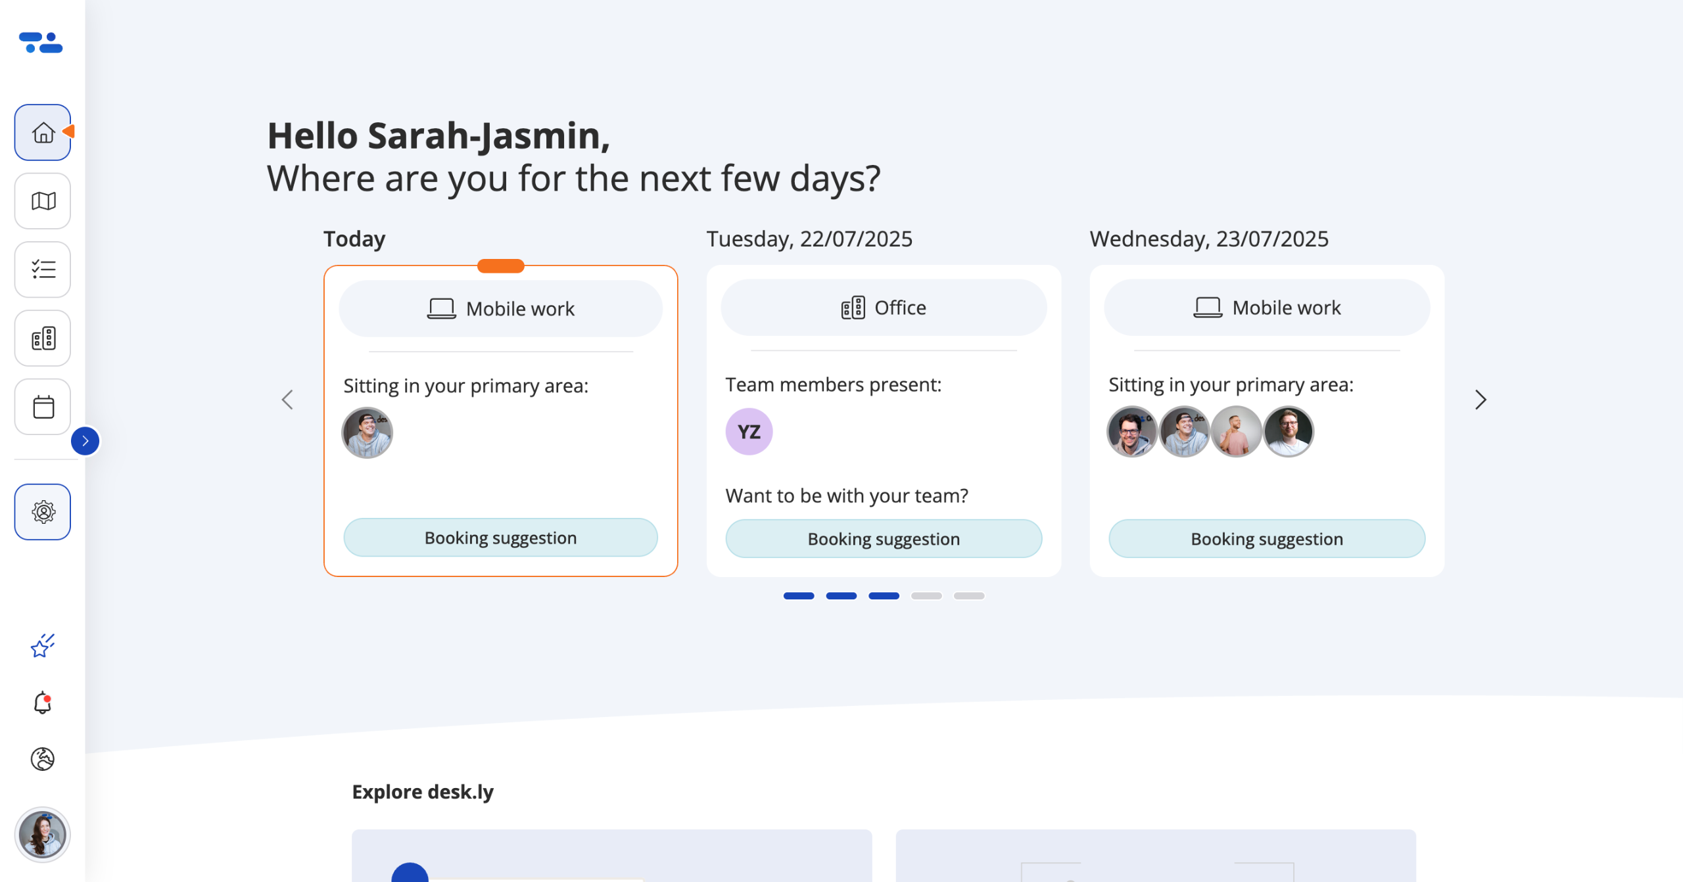Open the notifications bell
The height and width of the screenshot is (882, 1683).
coord(43,703)
